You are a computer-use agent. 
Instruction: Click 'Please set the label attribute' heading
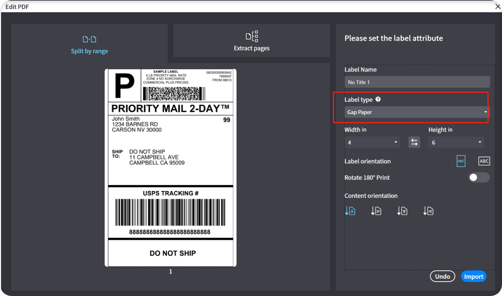click(394, 38)
